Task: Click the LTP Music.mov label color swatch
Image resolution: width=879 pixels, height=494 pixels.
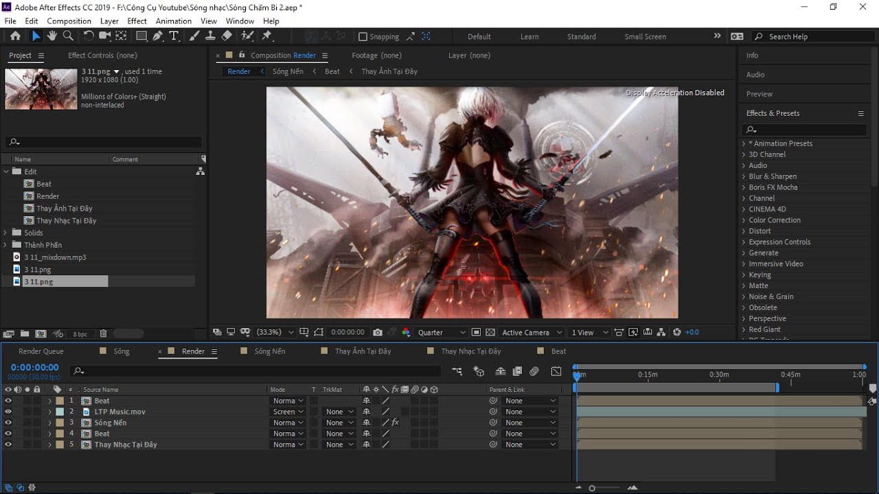Action: point(60,412)
